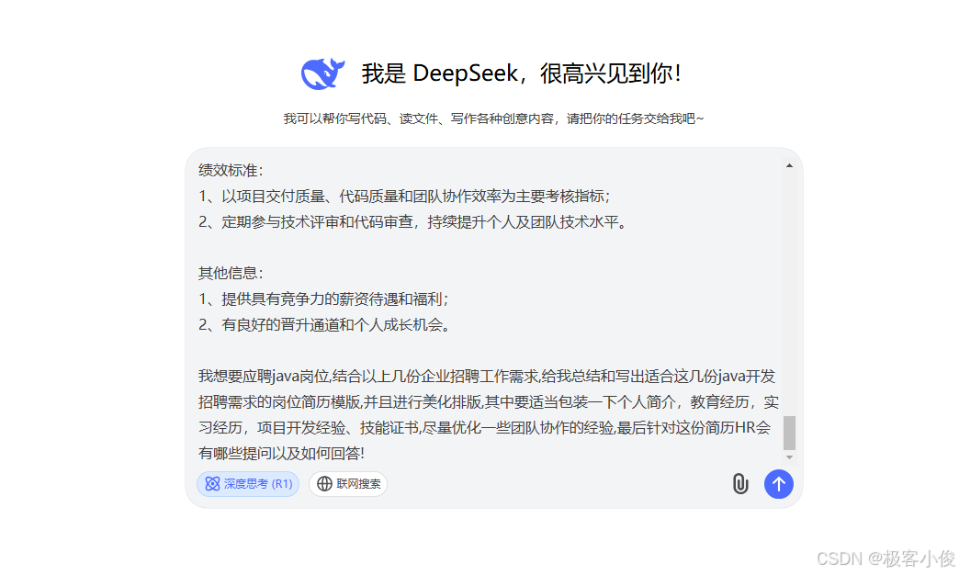959x575 pixels.
Task: Click the line starting 习经历，项目开发经验
Action: click(x=484, y=428)
